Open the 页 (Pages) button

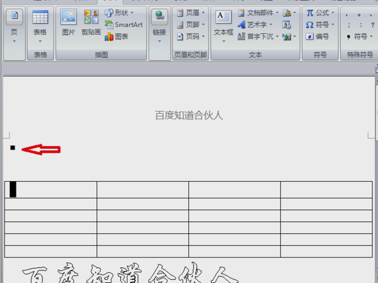(x=14, y=26)
